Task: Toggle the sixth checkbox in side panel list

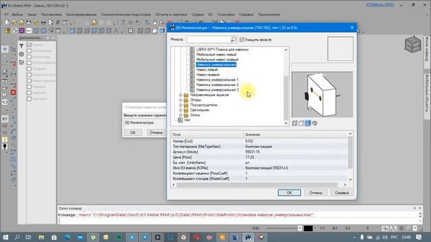Action: pyautogui.click(x=29, y=75)
